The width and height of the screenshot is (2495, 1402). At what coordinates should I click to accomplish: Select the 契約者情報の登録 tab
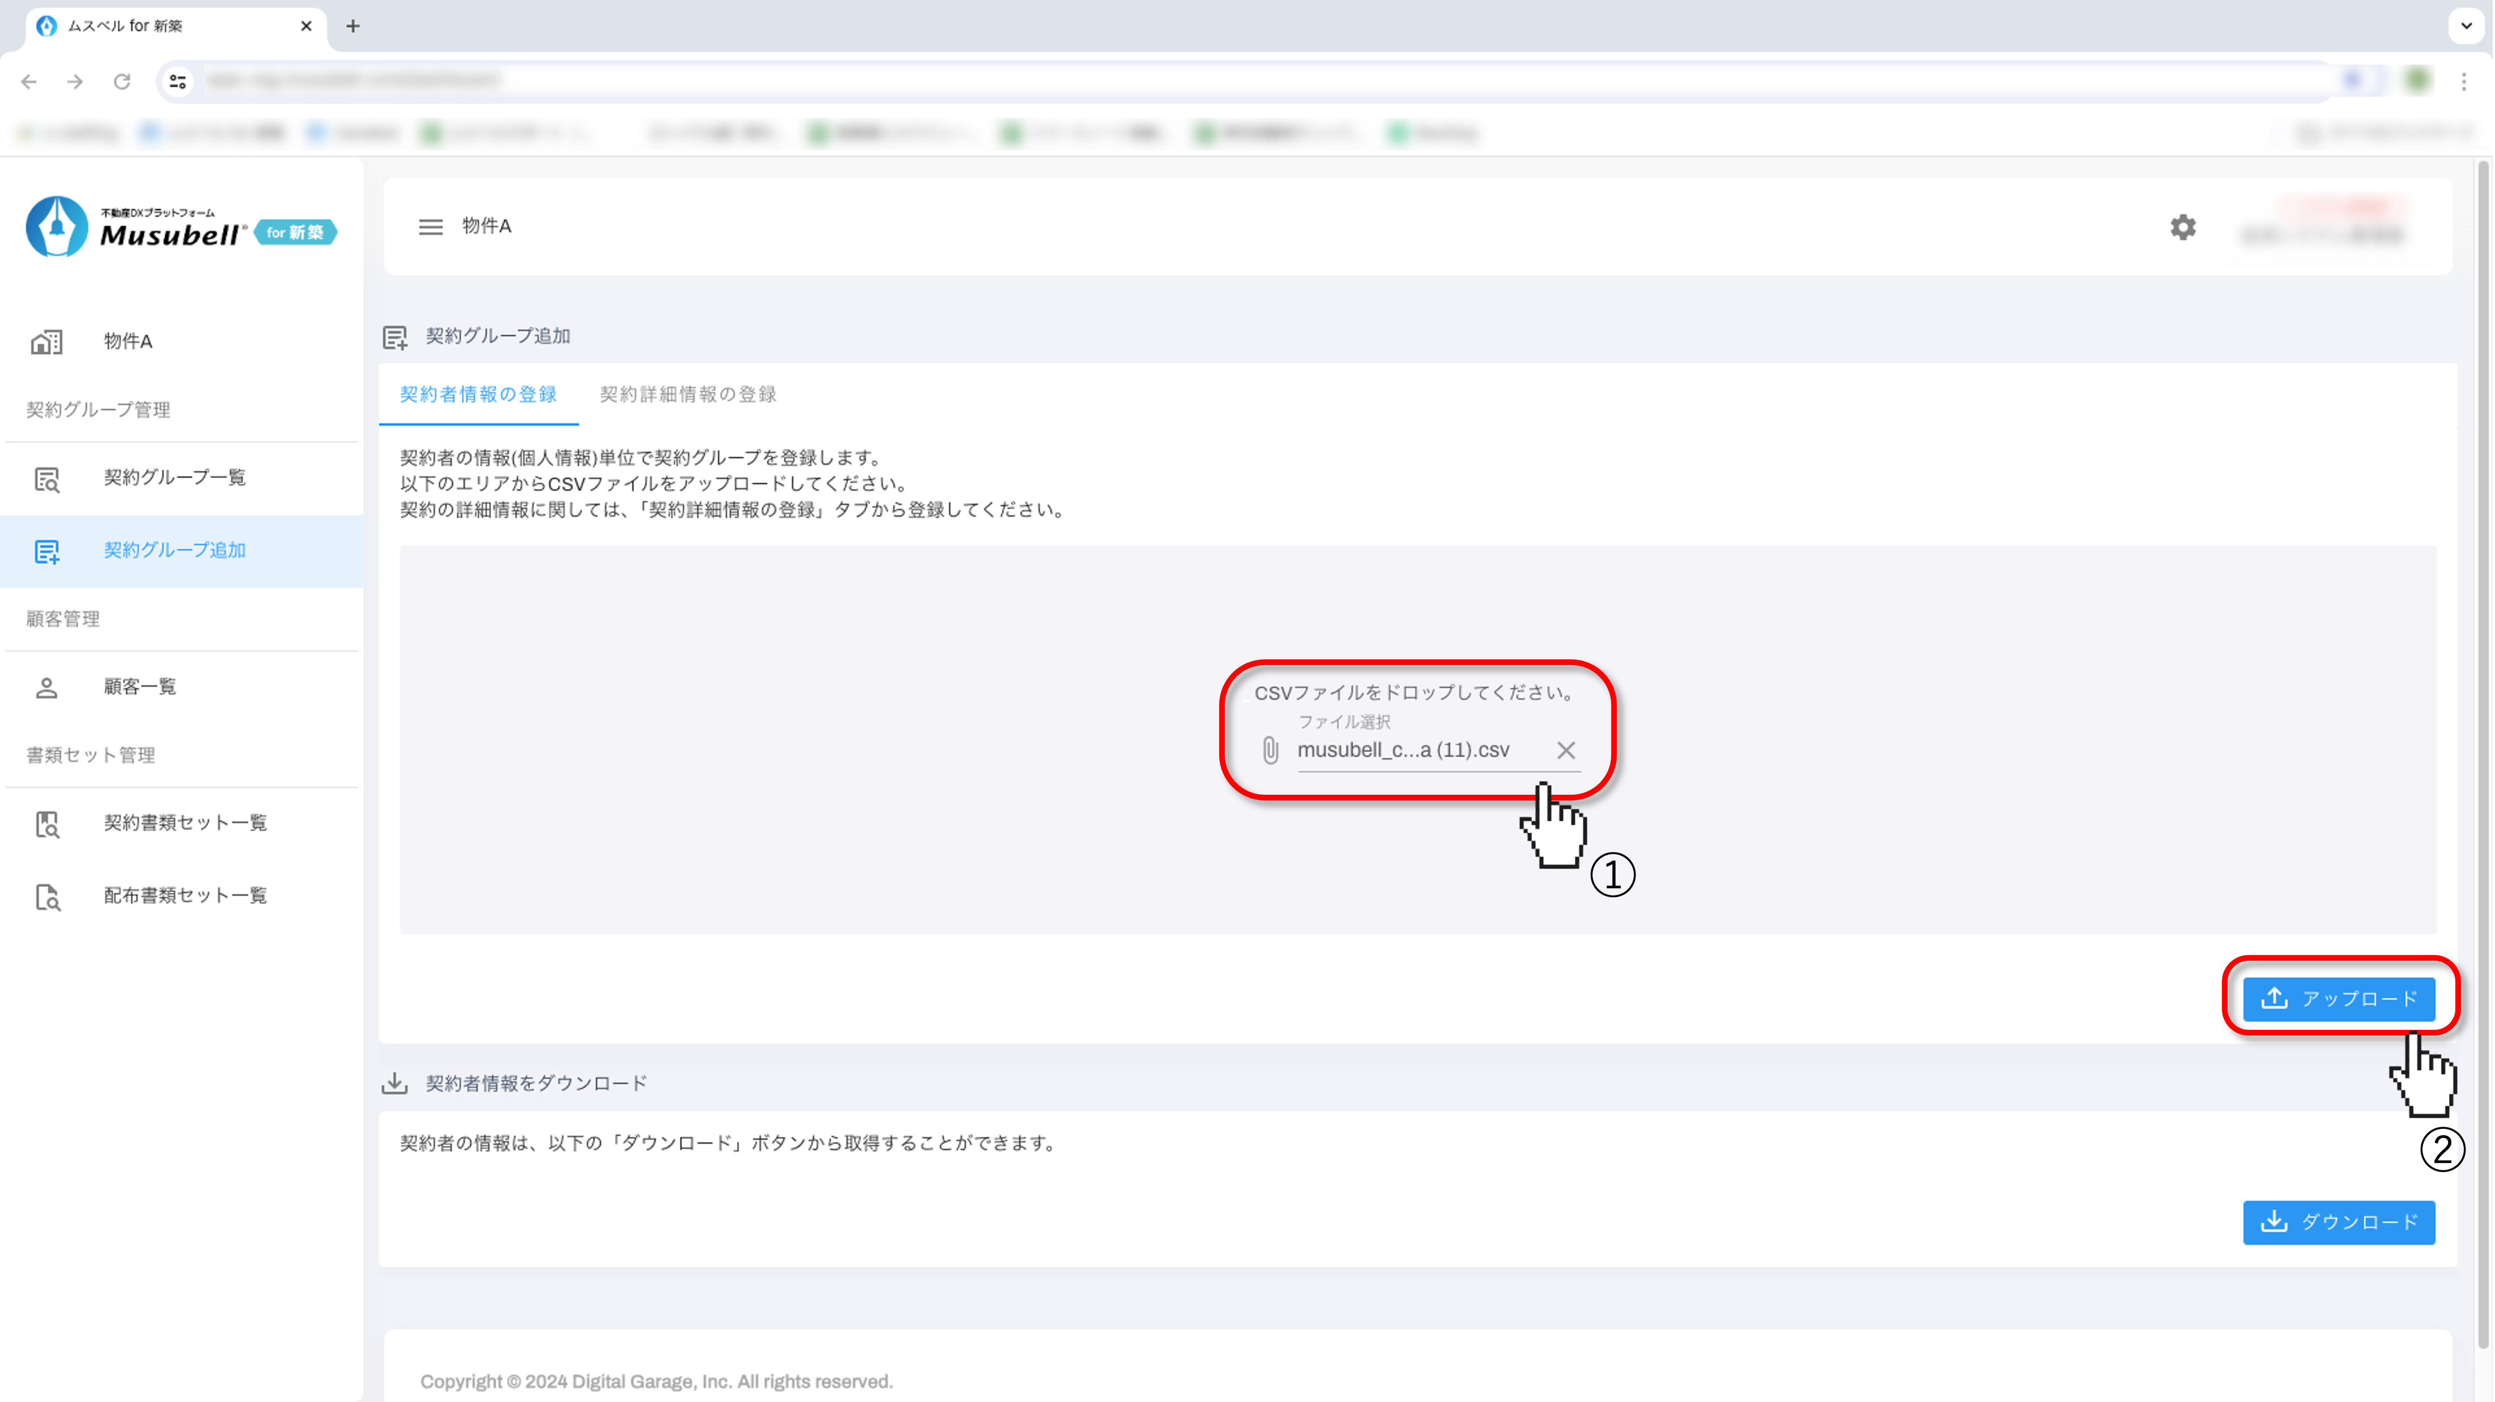coord(478,394)
